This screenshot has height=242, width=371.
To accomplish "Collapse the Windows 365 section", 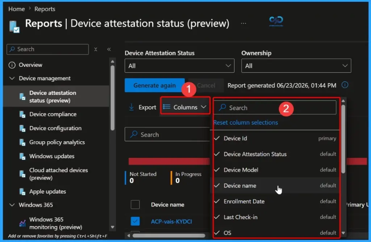I will [x=12, y=205].
